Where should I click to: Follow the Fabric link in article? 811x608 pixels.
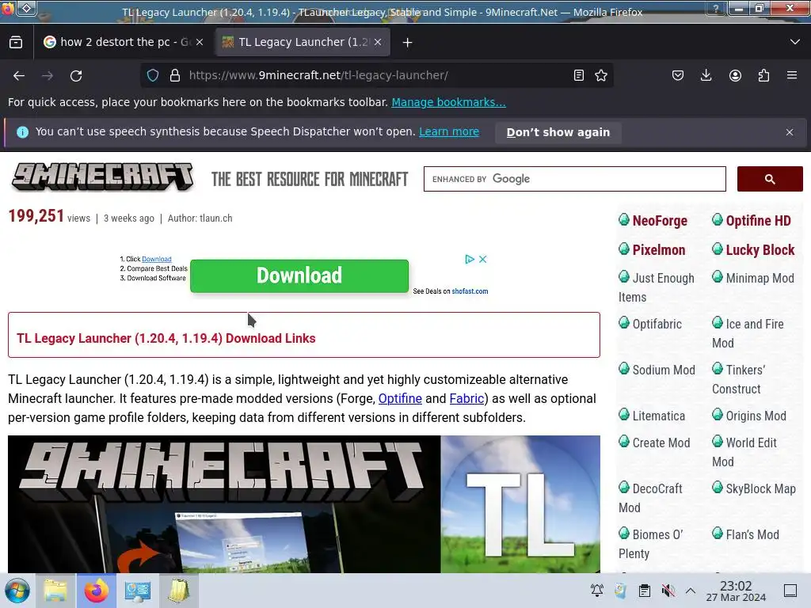[466, 399]
